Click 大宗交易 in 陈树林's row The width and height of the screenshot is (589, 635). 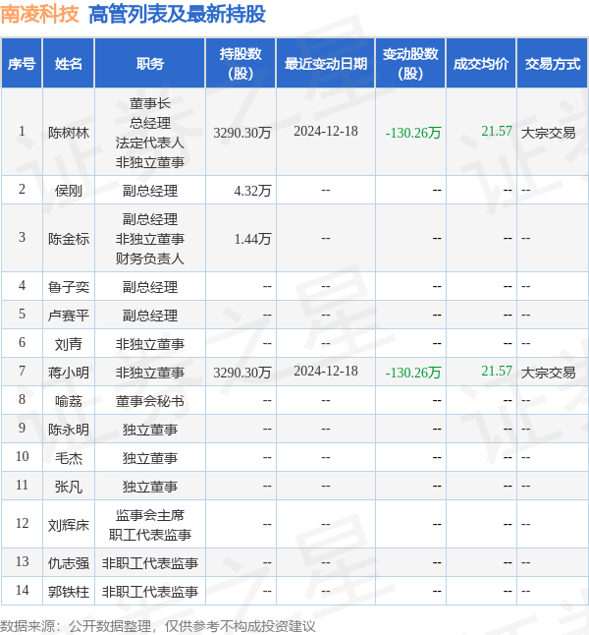[548, 133]
